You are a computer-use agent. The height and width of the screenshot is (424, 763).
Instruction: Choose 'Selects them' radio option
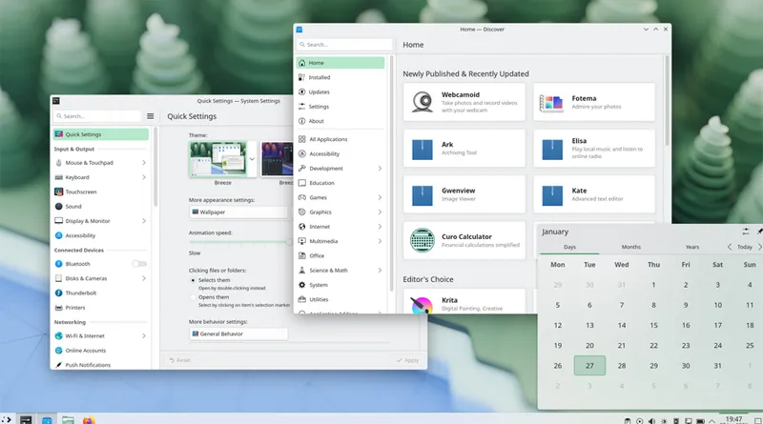pos(193,280)
